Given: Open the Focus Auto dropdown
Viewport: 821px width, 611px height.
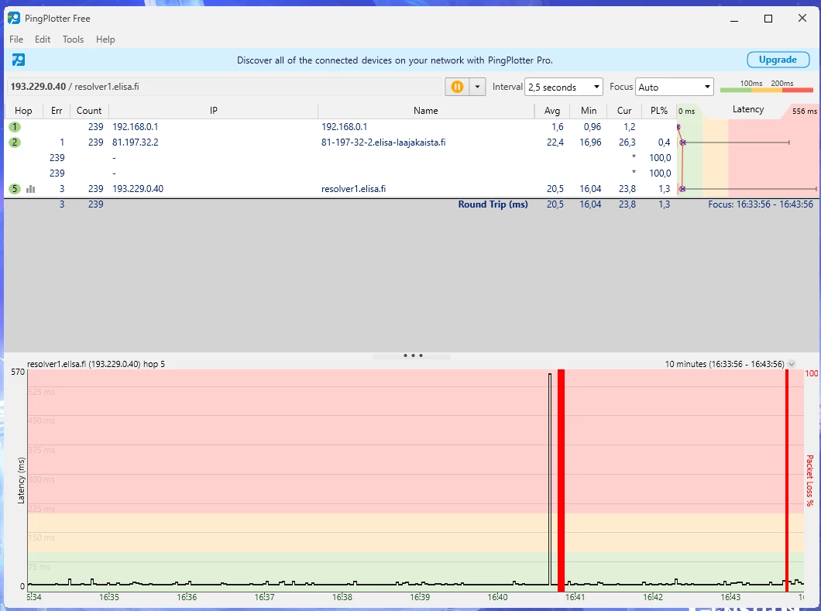Looking at the screenshot, I should 675,87.
